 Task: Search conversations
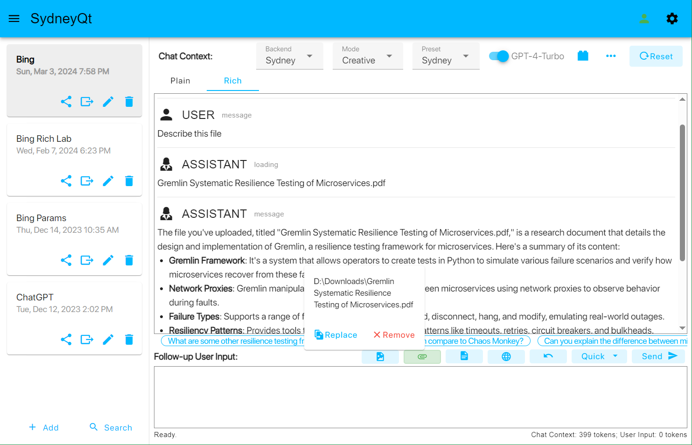[111, 428]
